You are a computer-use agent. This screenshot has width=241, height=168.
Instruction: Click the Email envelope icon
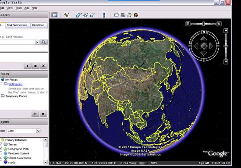117,15
